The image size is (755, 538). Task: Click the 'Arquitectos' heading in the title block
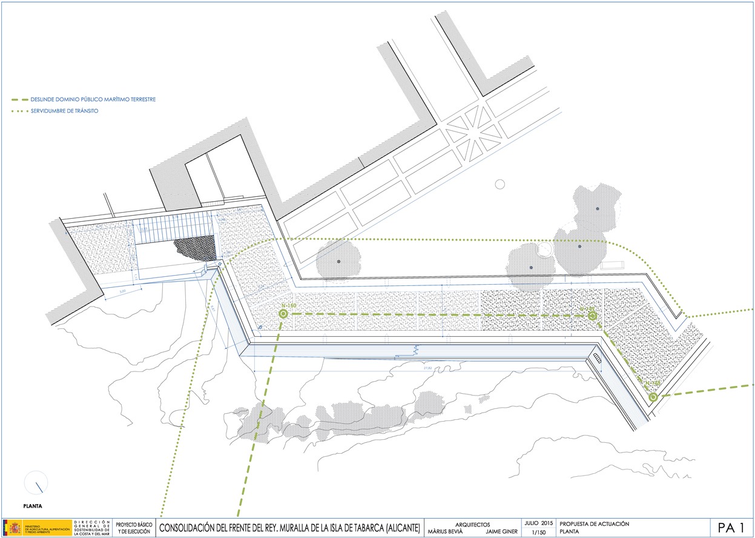click(472, 525)
